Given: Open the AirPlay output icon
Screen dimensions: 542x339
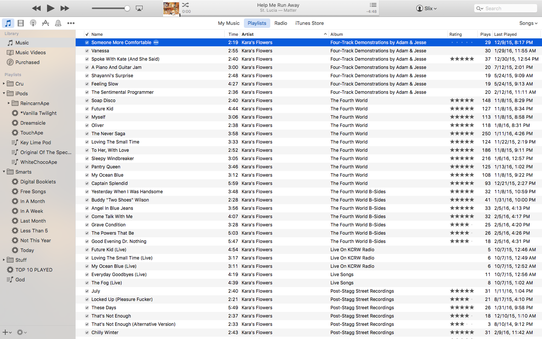Looking at the screenshot, I should pyautogui.click(x=139, y=8).
